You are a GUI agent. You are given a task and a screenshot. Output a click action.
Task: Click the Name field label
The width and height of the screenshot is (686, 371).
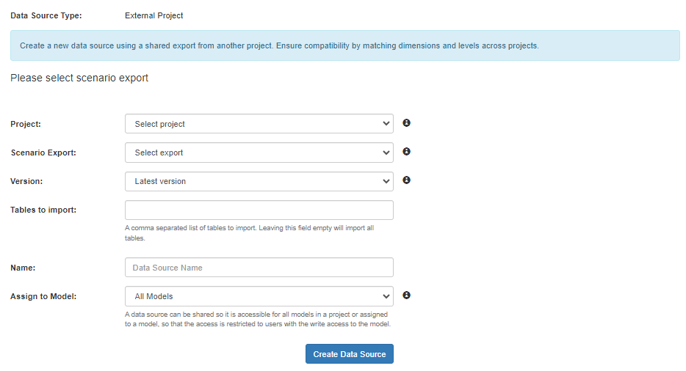coord(23,268)
